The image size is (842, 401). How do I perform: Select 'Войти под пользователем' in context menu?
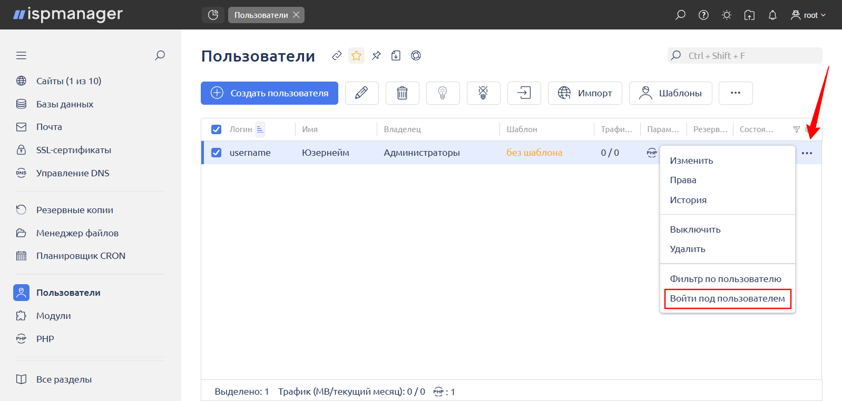click(727, 298)
